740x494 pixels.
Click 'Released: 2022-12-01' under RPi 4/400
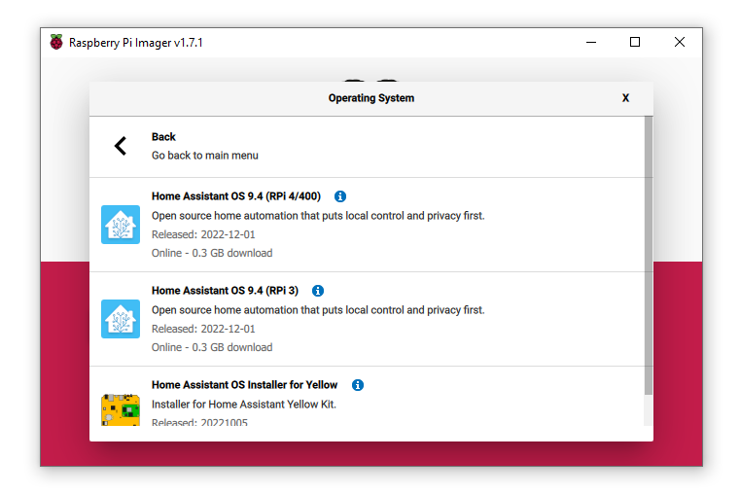203,234
